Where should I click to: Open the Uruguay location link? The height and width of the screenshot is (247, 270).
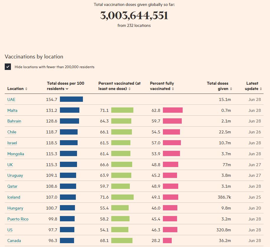(x=15, y=175)
